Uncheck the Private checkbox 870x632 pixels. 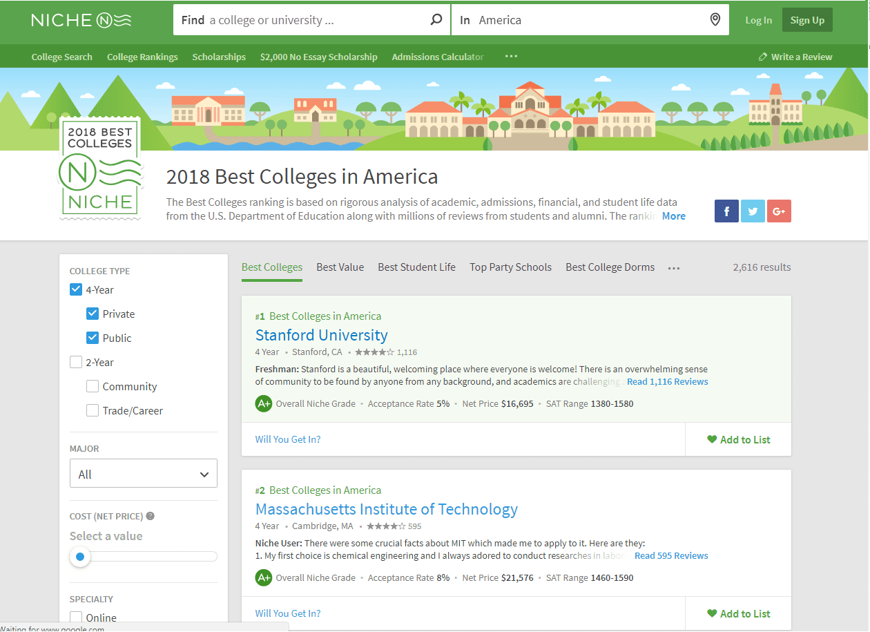point(93,314)
